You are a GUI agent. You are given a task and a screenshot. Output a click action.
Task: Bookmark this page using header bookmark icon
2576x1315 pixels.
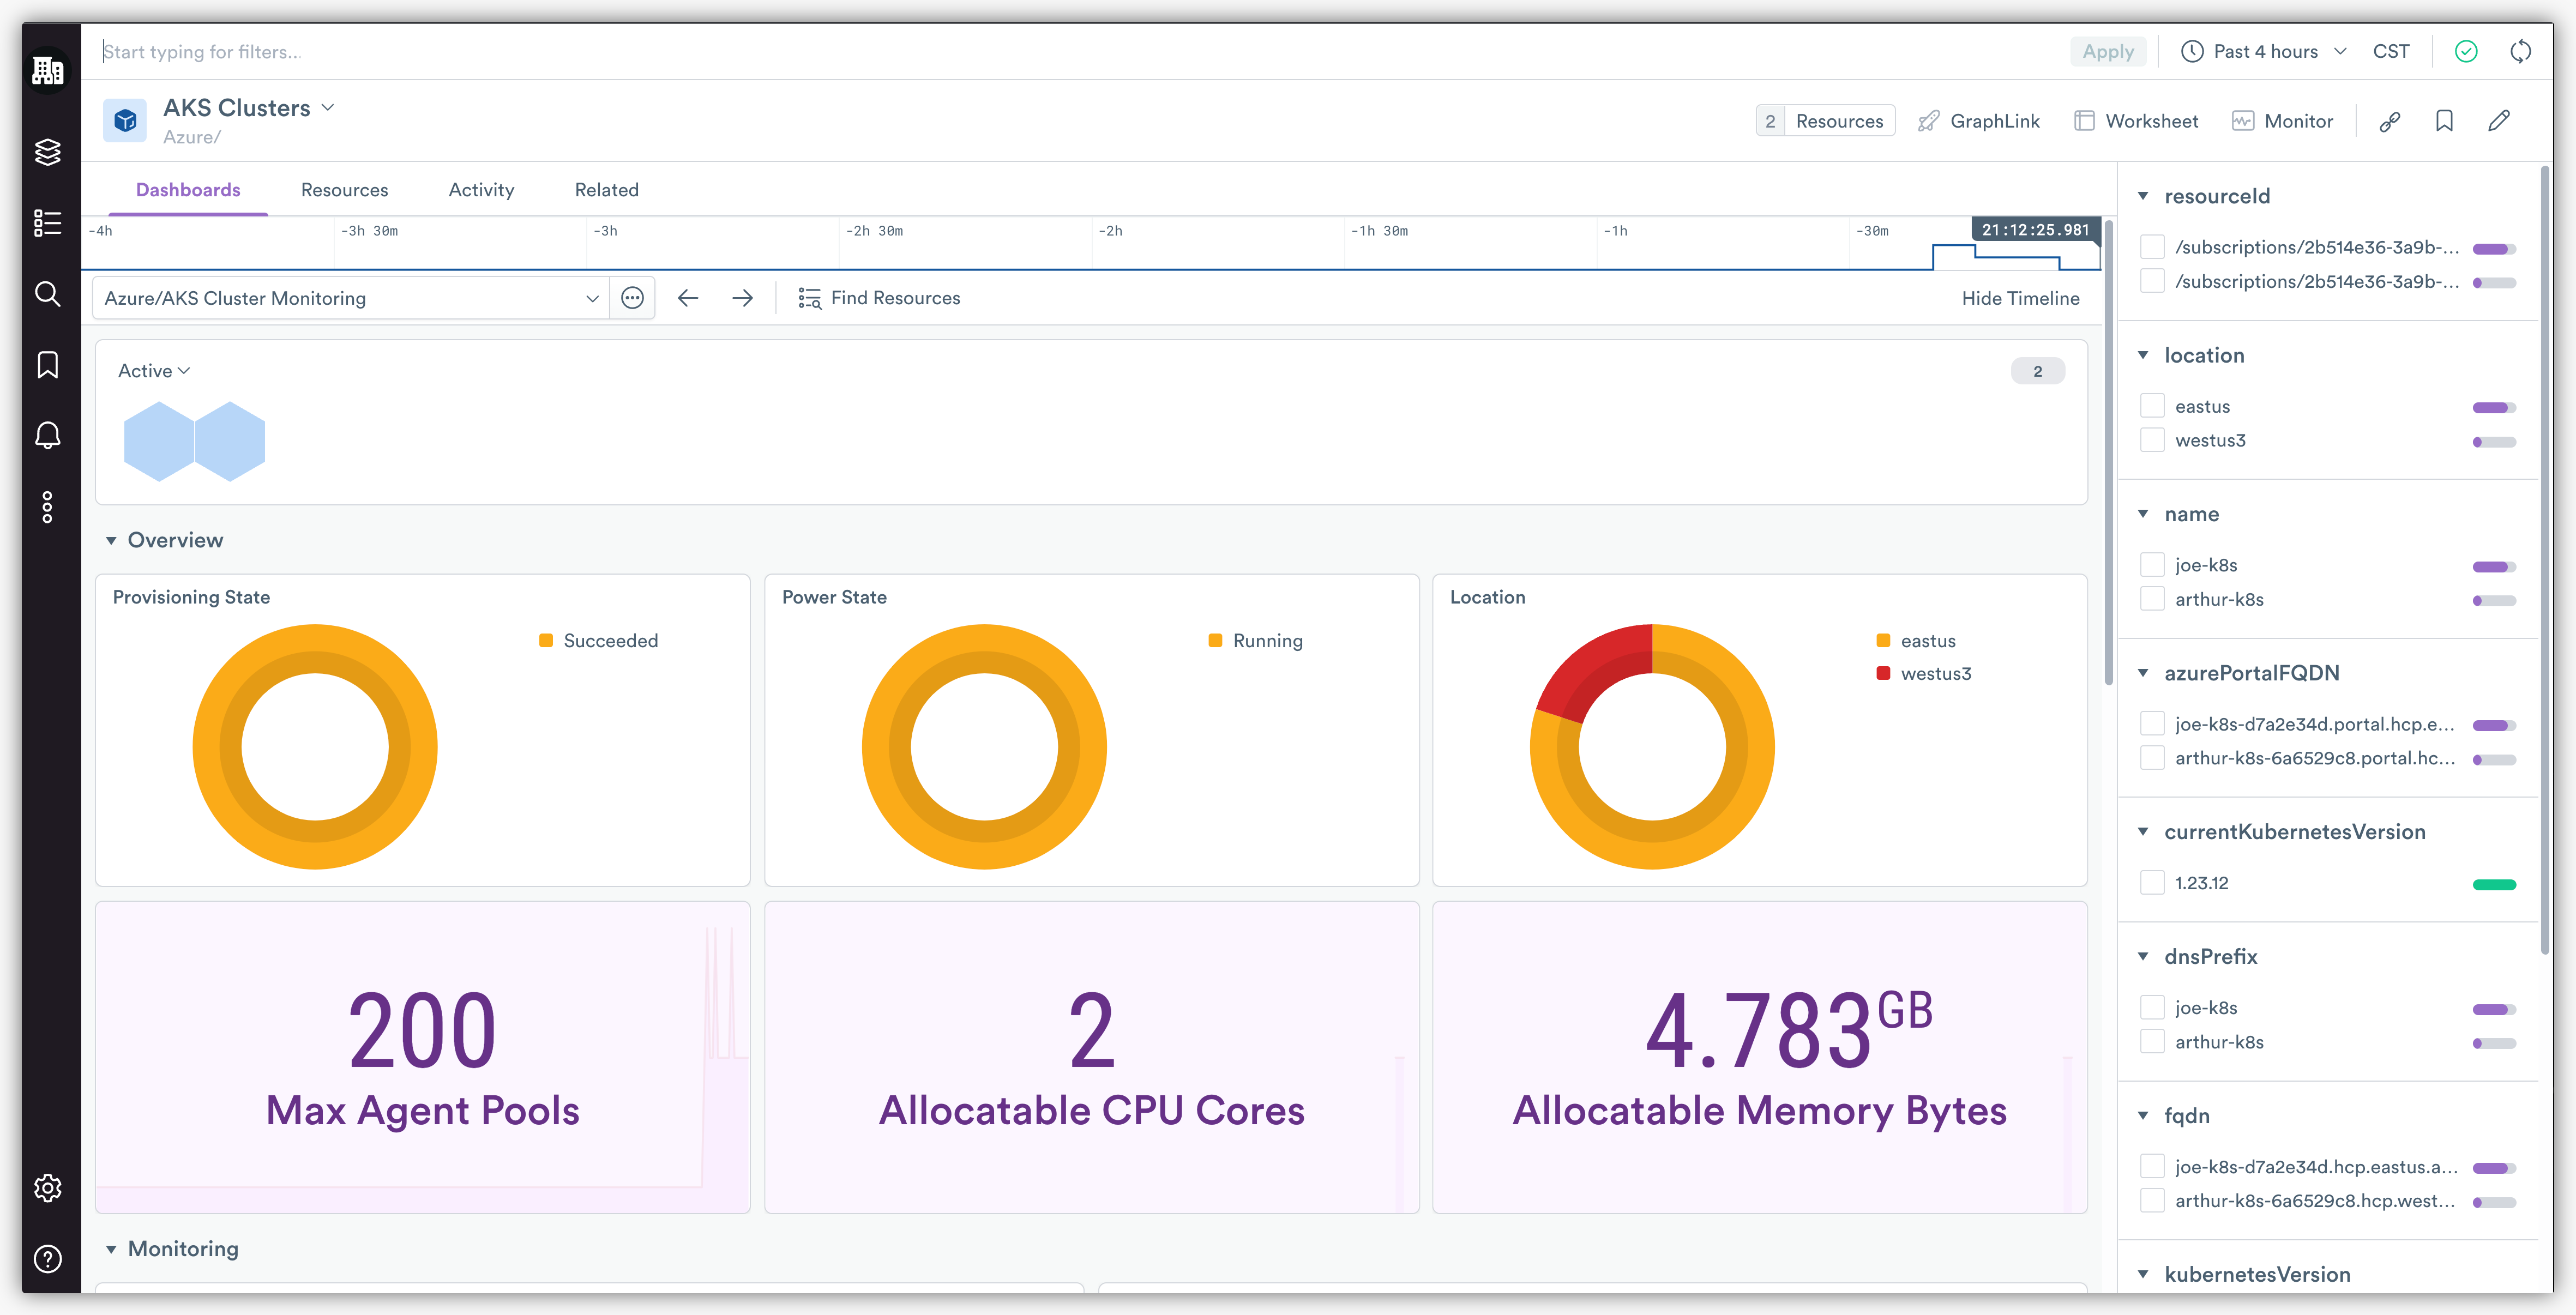click(x=2444, y=121)
